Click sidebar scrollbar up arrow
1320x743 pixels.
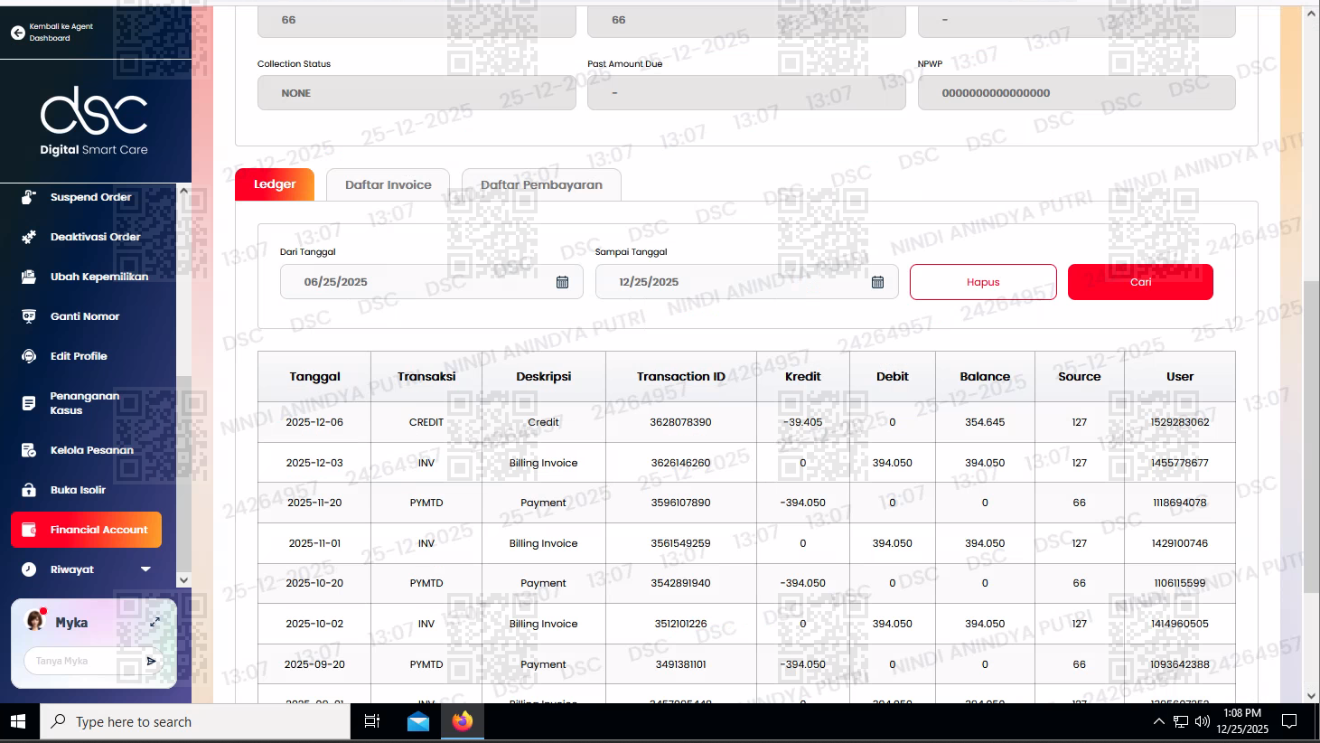point(183,191)
